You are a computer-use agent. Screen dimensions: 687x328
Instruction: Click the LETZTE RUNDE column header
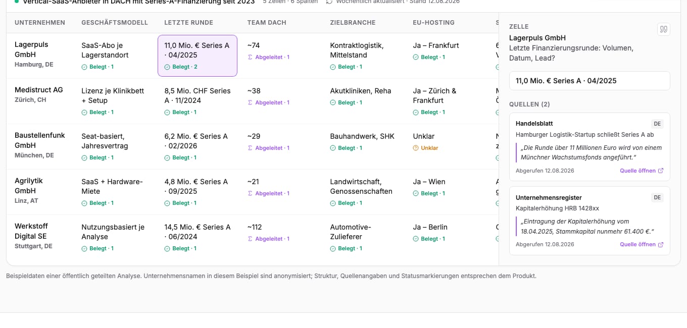(189, 23)
